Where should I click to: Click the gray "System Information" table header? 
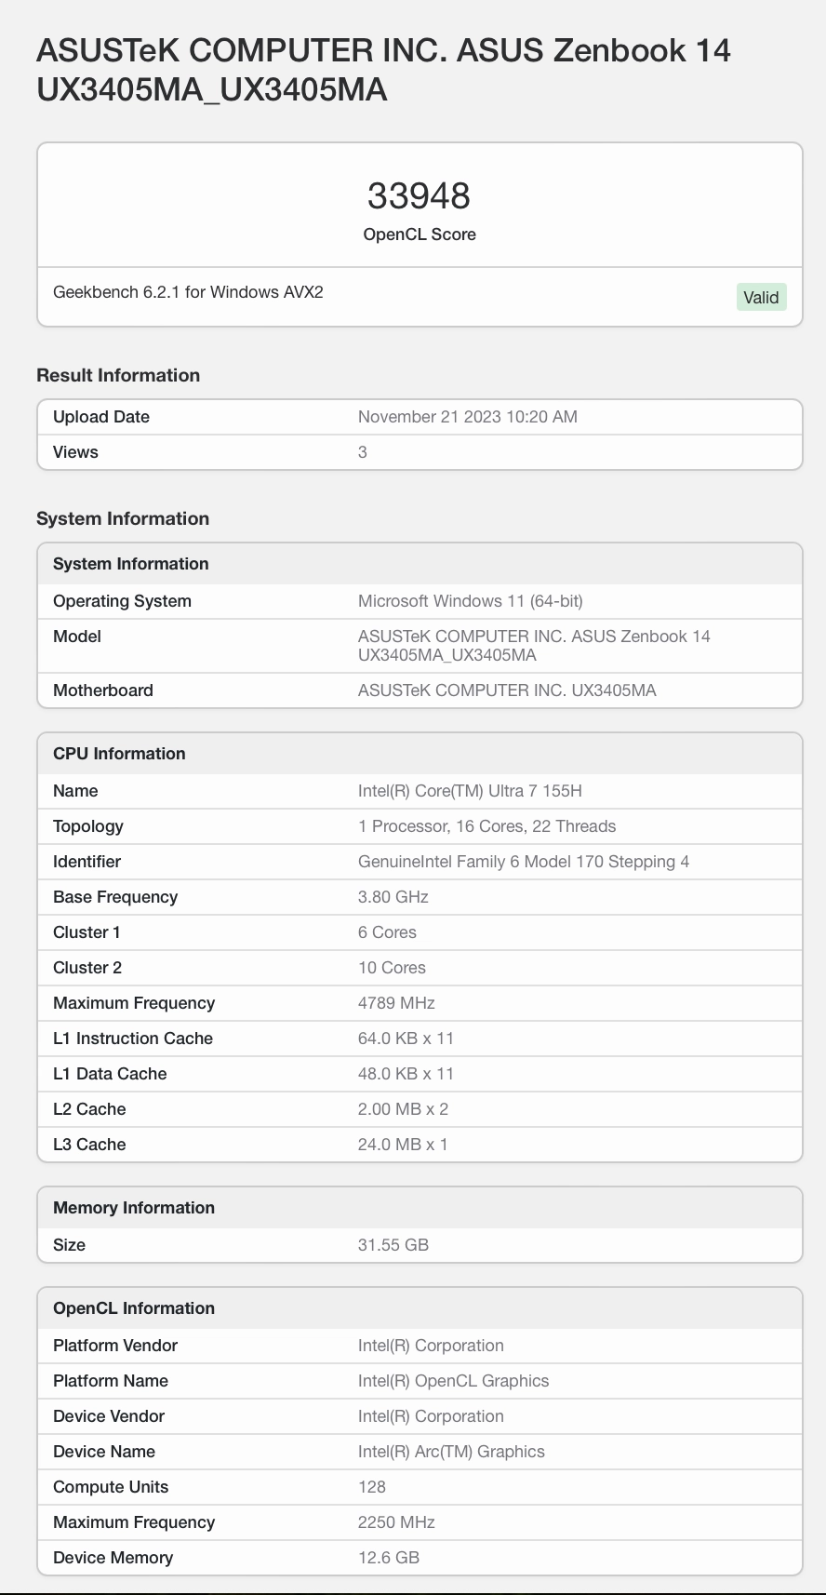click(420, 564)
